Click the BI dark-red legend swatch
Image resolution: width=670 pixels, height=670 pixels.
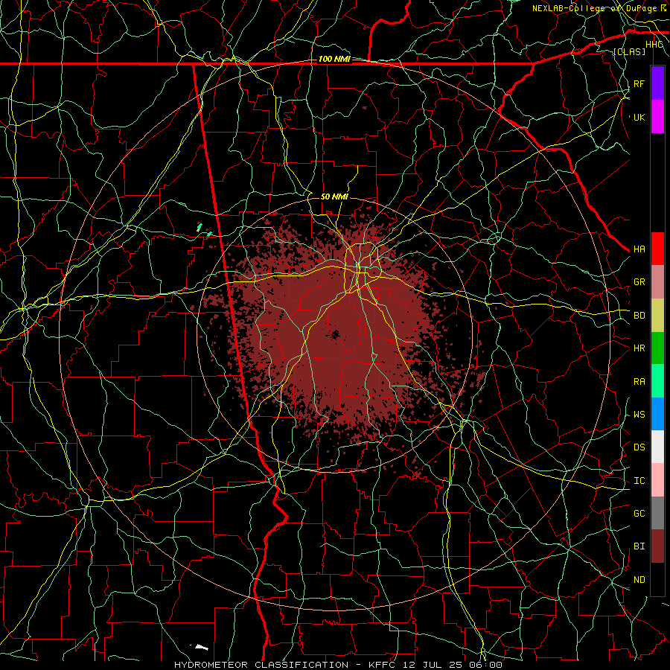pos(657,546)
